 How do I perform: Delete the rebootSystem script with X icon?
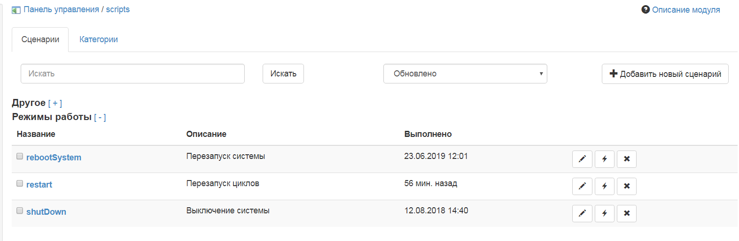tap(627, 159)
